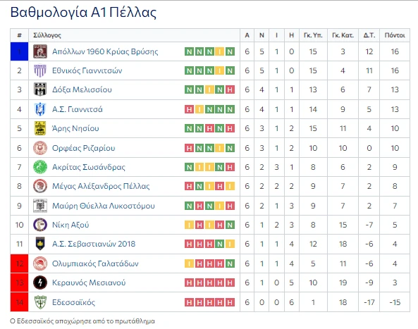Open the Μαύρη Θύελλα Λυκοστόμου team page

(x=104, y=206)
